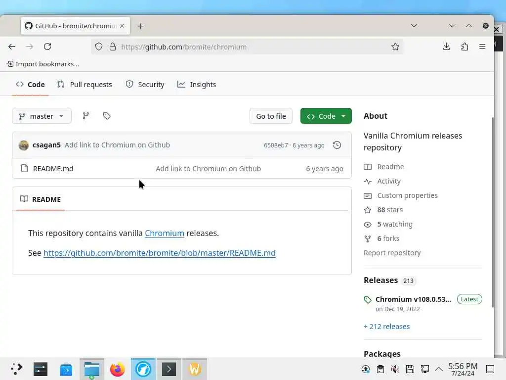The image size is (506, 380).
Task: Open the clock showing 5:56 PM
Action: click(463, 369)
